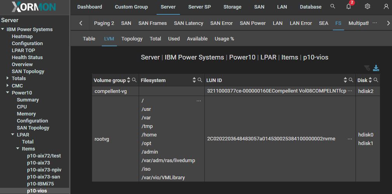Screen dimensions: 392x194
Task: Open Heatmap in the sidebar
Action: click(x=22, y=36)
